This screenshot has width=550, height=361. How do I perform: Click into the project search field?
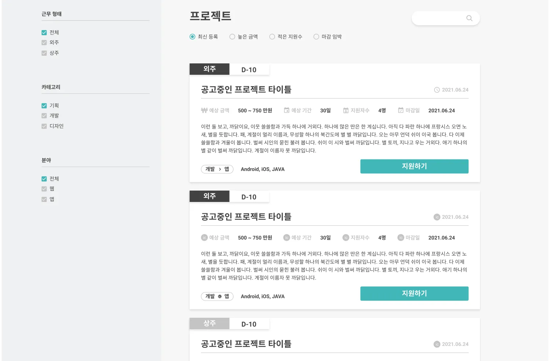(438, 18)
